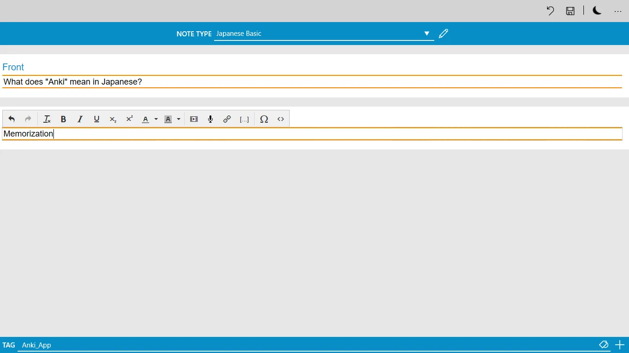Clear text formatting with the Tx icon
Viewport: 629px width, 353px height.
47,119
